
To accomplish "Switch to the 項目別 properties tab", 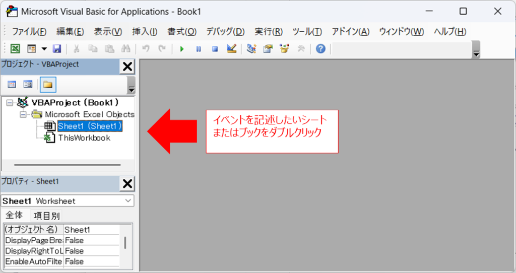I will pos(46,216).
